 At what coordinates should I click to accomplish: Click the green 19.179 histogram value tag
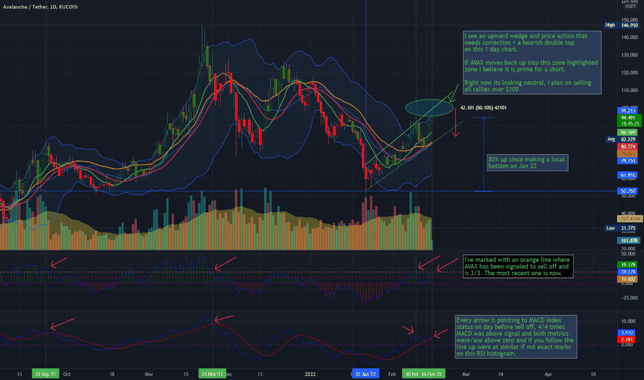pyautogui.click(x=628, y=265)
